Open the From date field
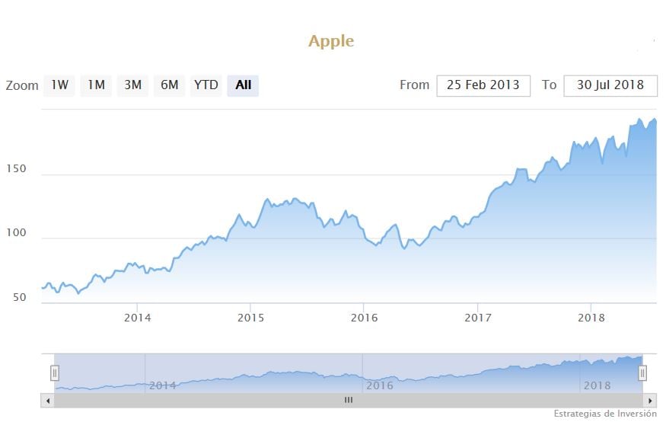The image size is (666, 422). pos(483,85)
